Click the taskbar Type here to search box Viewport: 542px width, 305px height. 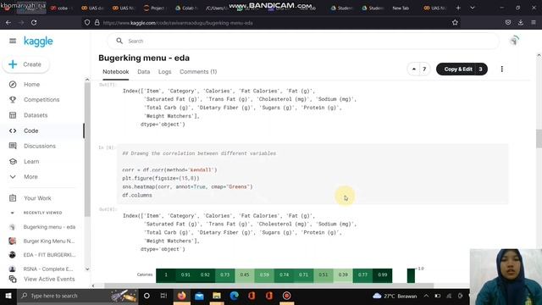[x=77, y=296]
